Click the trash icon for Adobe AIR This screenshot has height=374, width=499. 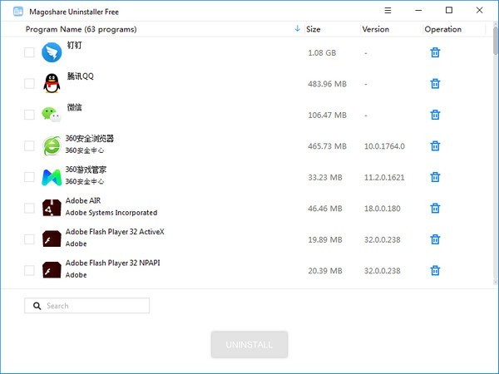[x=435, y=209]
